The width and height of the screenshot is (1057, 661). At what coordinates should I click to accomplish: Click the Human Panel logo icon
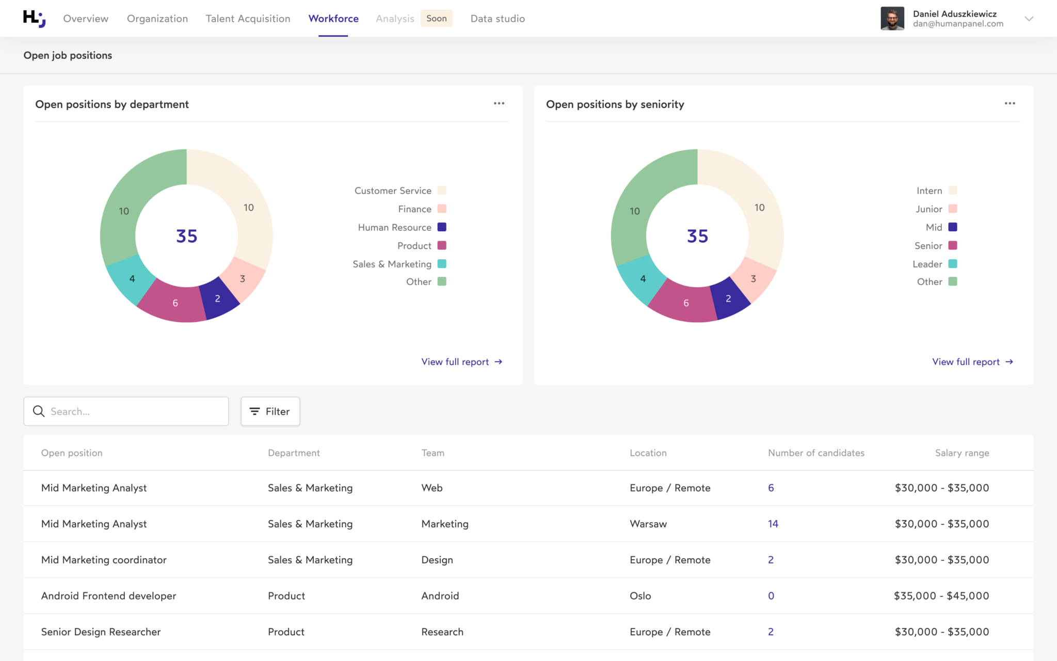(34, 18)
